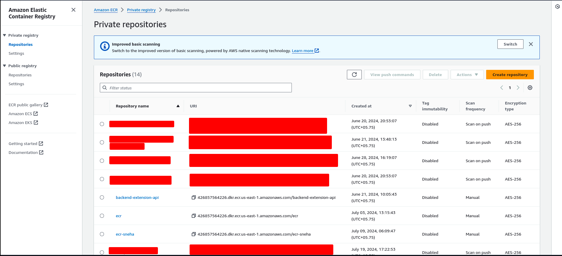Open the ecr-sneha repository link

pyautogui.click(x=125, y=234)
